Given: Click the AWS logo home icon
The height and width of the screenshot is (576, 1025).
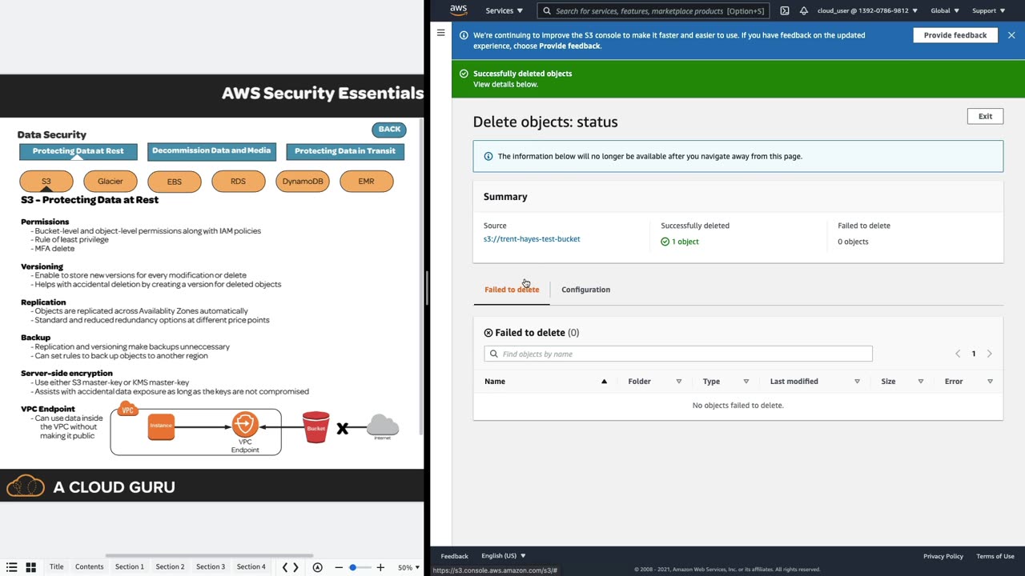Looking at the screenshot, I should [458, 10].
